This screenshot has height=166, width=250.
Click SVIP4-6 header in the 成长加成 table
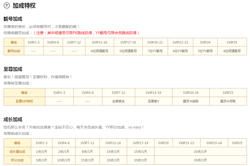coord(64,143)
